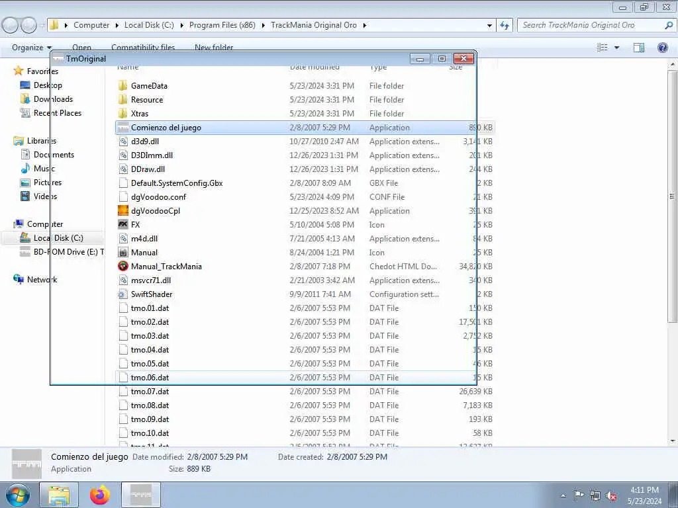The image size is (678, 508).
Task: Open Downloads in the navigation pane
Action: point(53,99)
